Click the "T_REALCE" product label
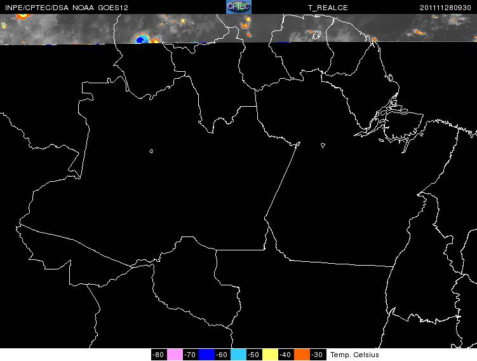 click(328, 8)
